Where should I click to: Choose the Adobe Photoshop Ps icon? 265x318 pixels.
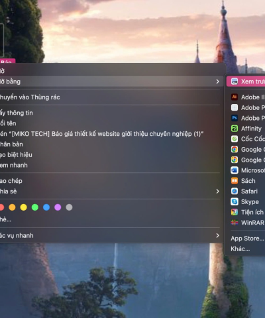(235, 118)
